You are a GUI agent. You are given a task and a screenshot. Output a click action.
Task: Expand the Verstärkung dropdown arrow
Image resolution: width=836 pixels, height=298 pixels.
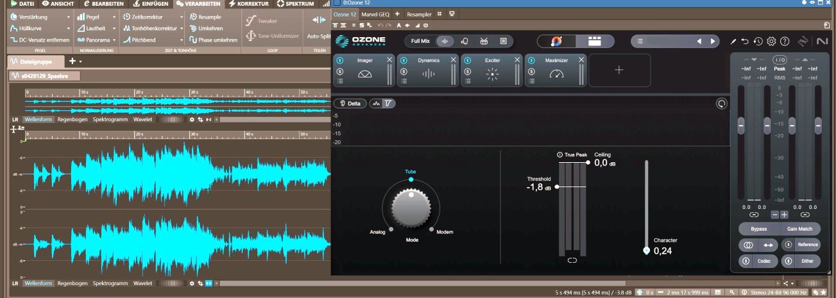tap(69, 17)
